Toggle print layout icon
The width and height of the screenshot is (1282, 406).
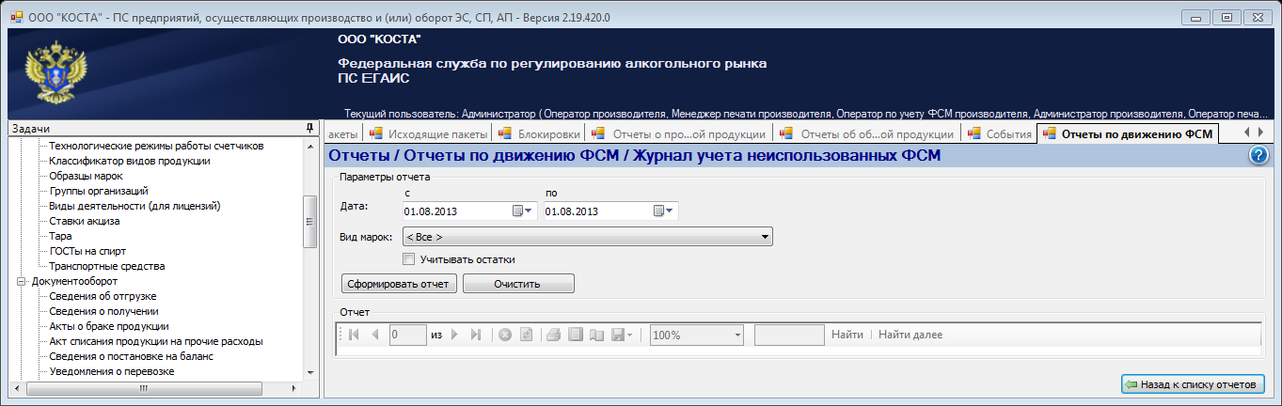pyautogui.click(x=575, y=335)
